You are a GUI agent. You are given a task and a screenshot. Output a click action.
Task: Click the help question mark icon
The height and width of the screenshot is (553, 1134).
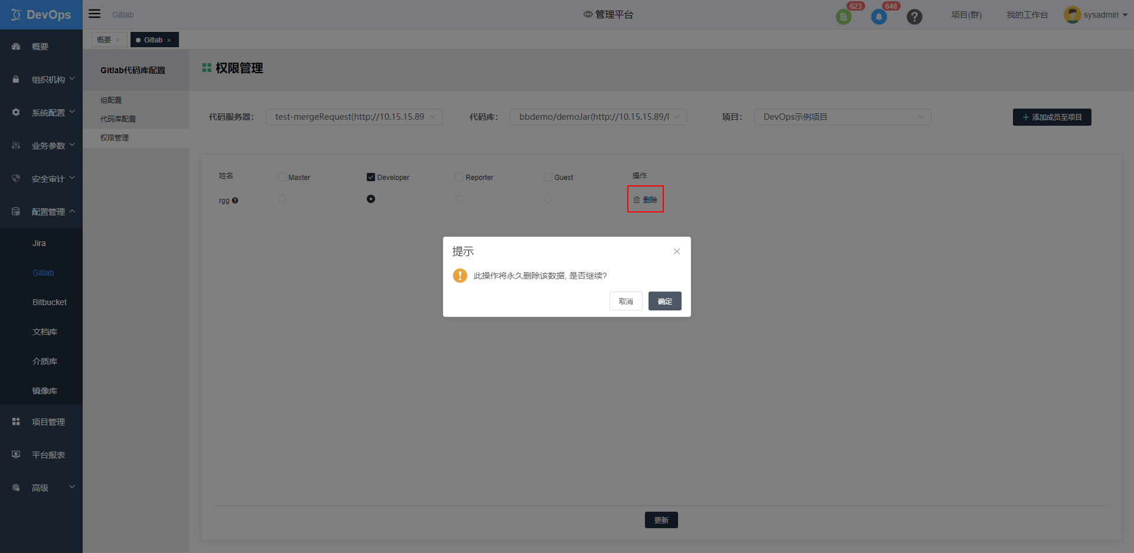(914, 17)
